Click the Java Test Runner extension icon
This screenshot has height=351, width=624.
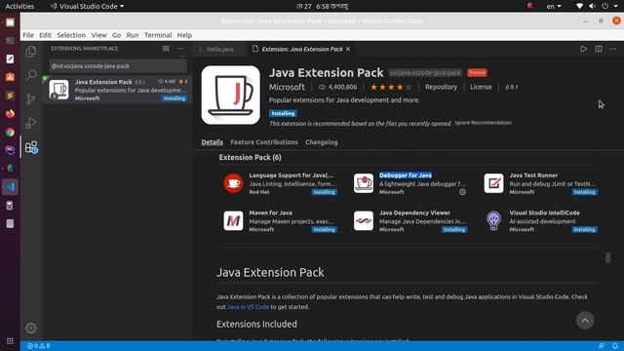point(493,183)
